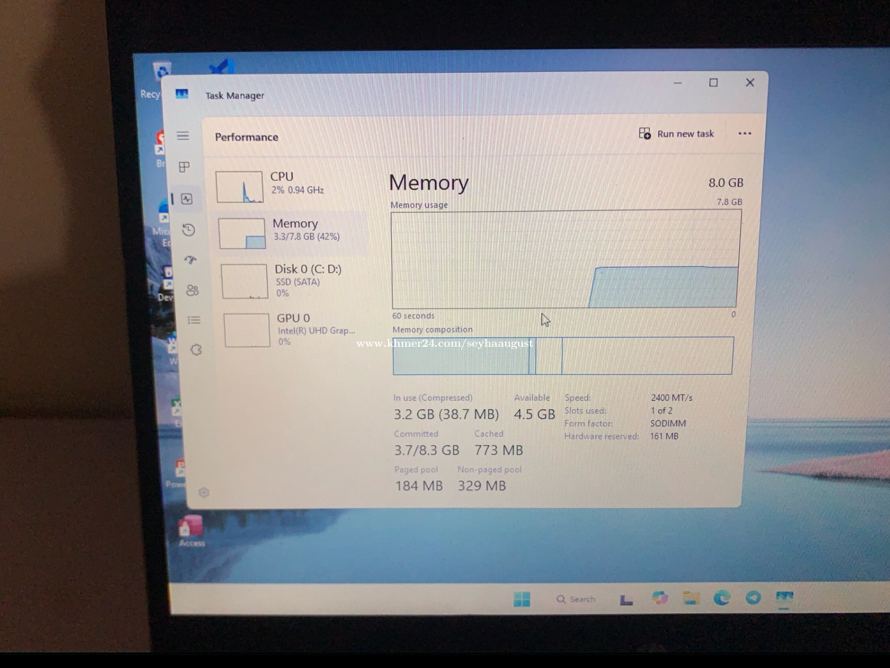Screen dimensions: 890x668
Task: Open the Windows Start menu
Action: (x=522, y=599)
